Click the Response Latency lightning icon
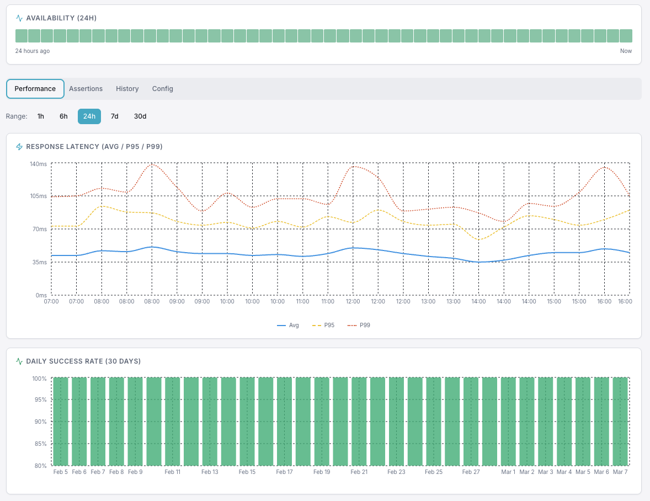Viewport: 650px width, 501px height. point(19,147)
